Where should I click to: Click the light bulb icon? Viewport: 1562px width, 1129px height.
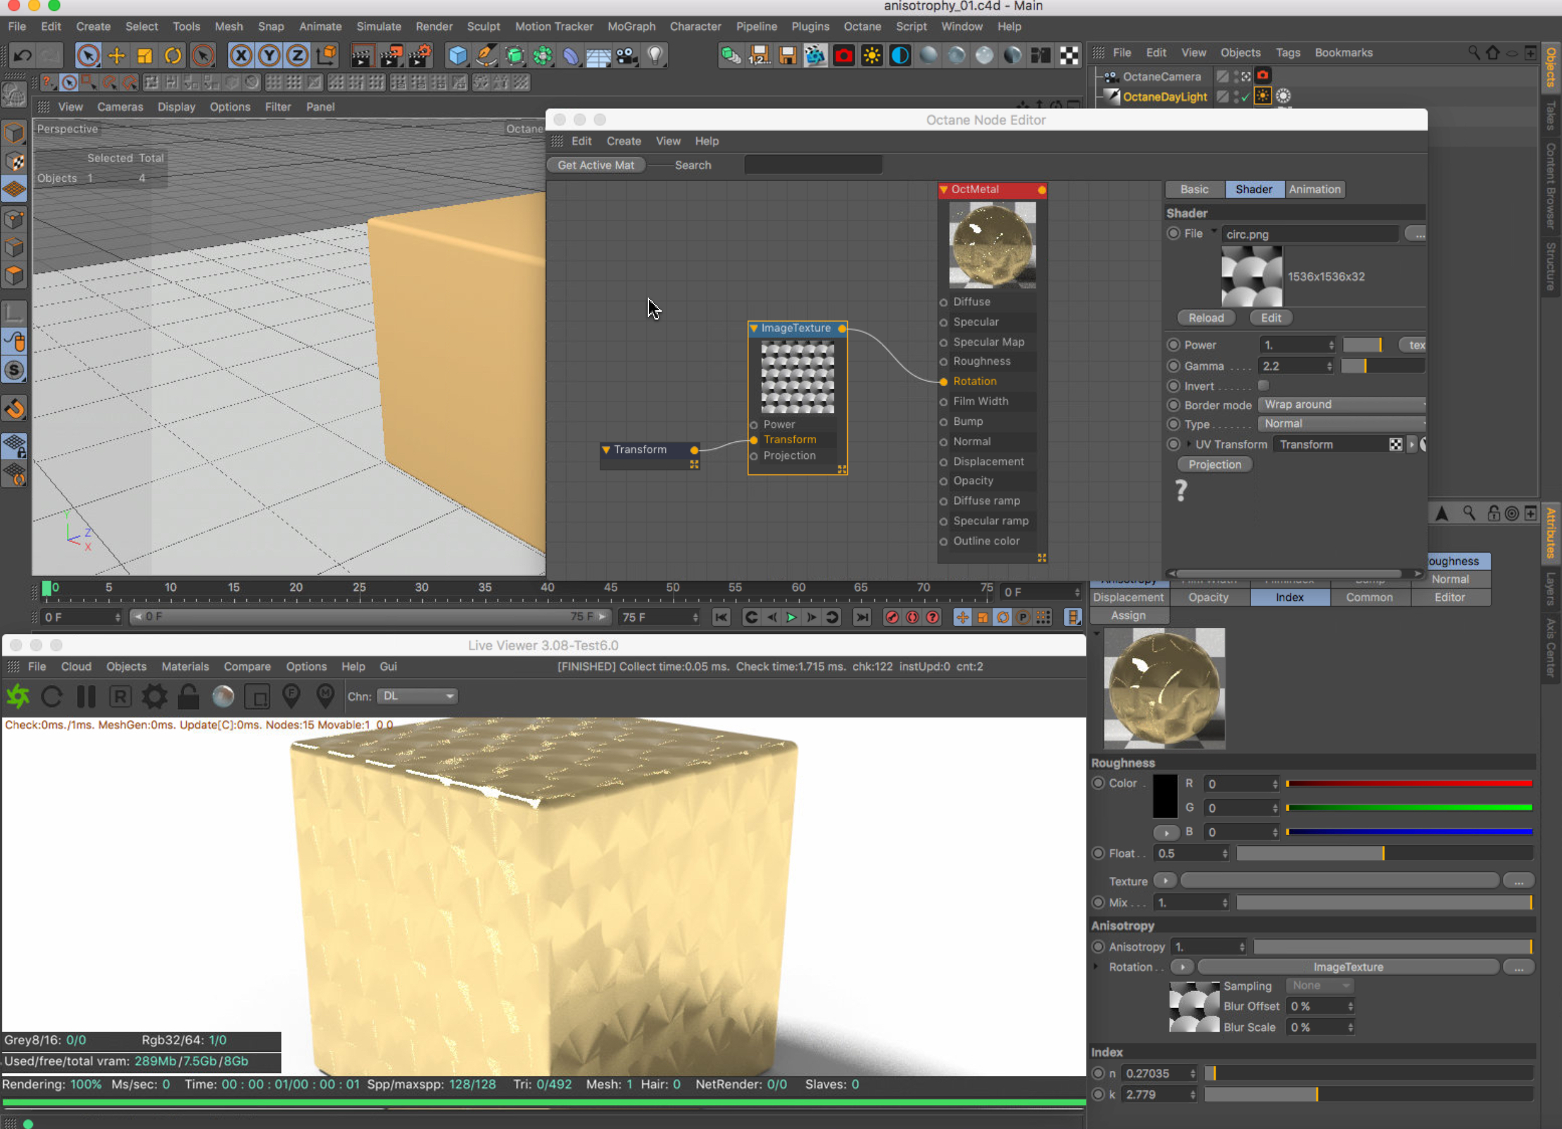click(655, 56)
